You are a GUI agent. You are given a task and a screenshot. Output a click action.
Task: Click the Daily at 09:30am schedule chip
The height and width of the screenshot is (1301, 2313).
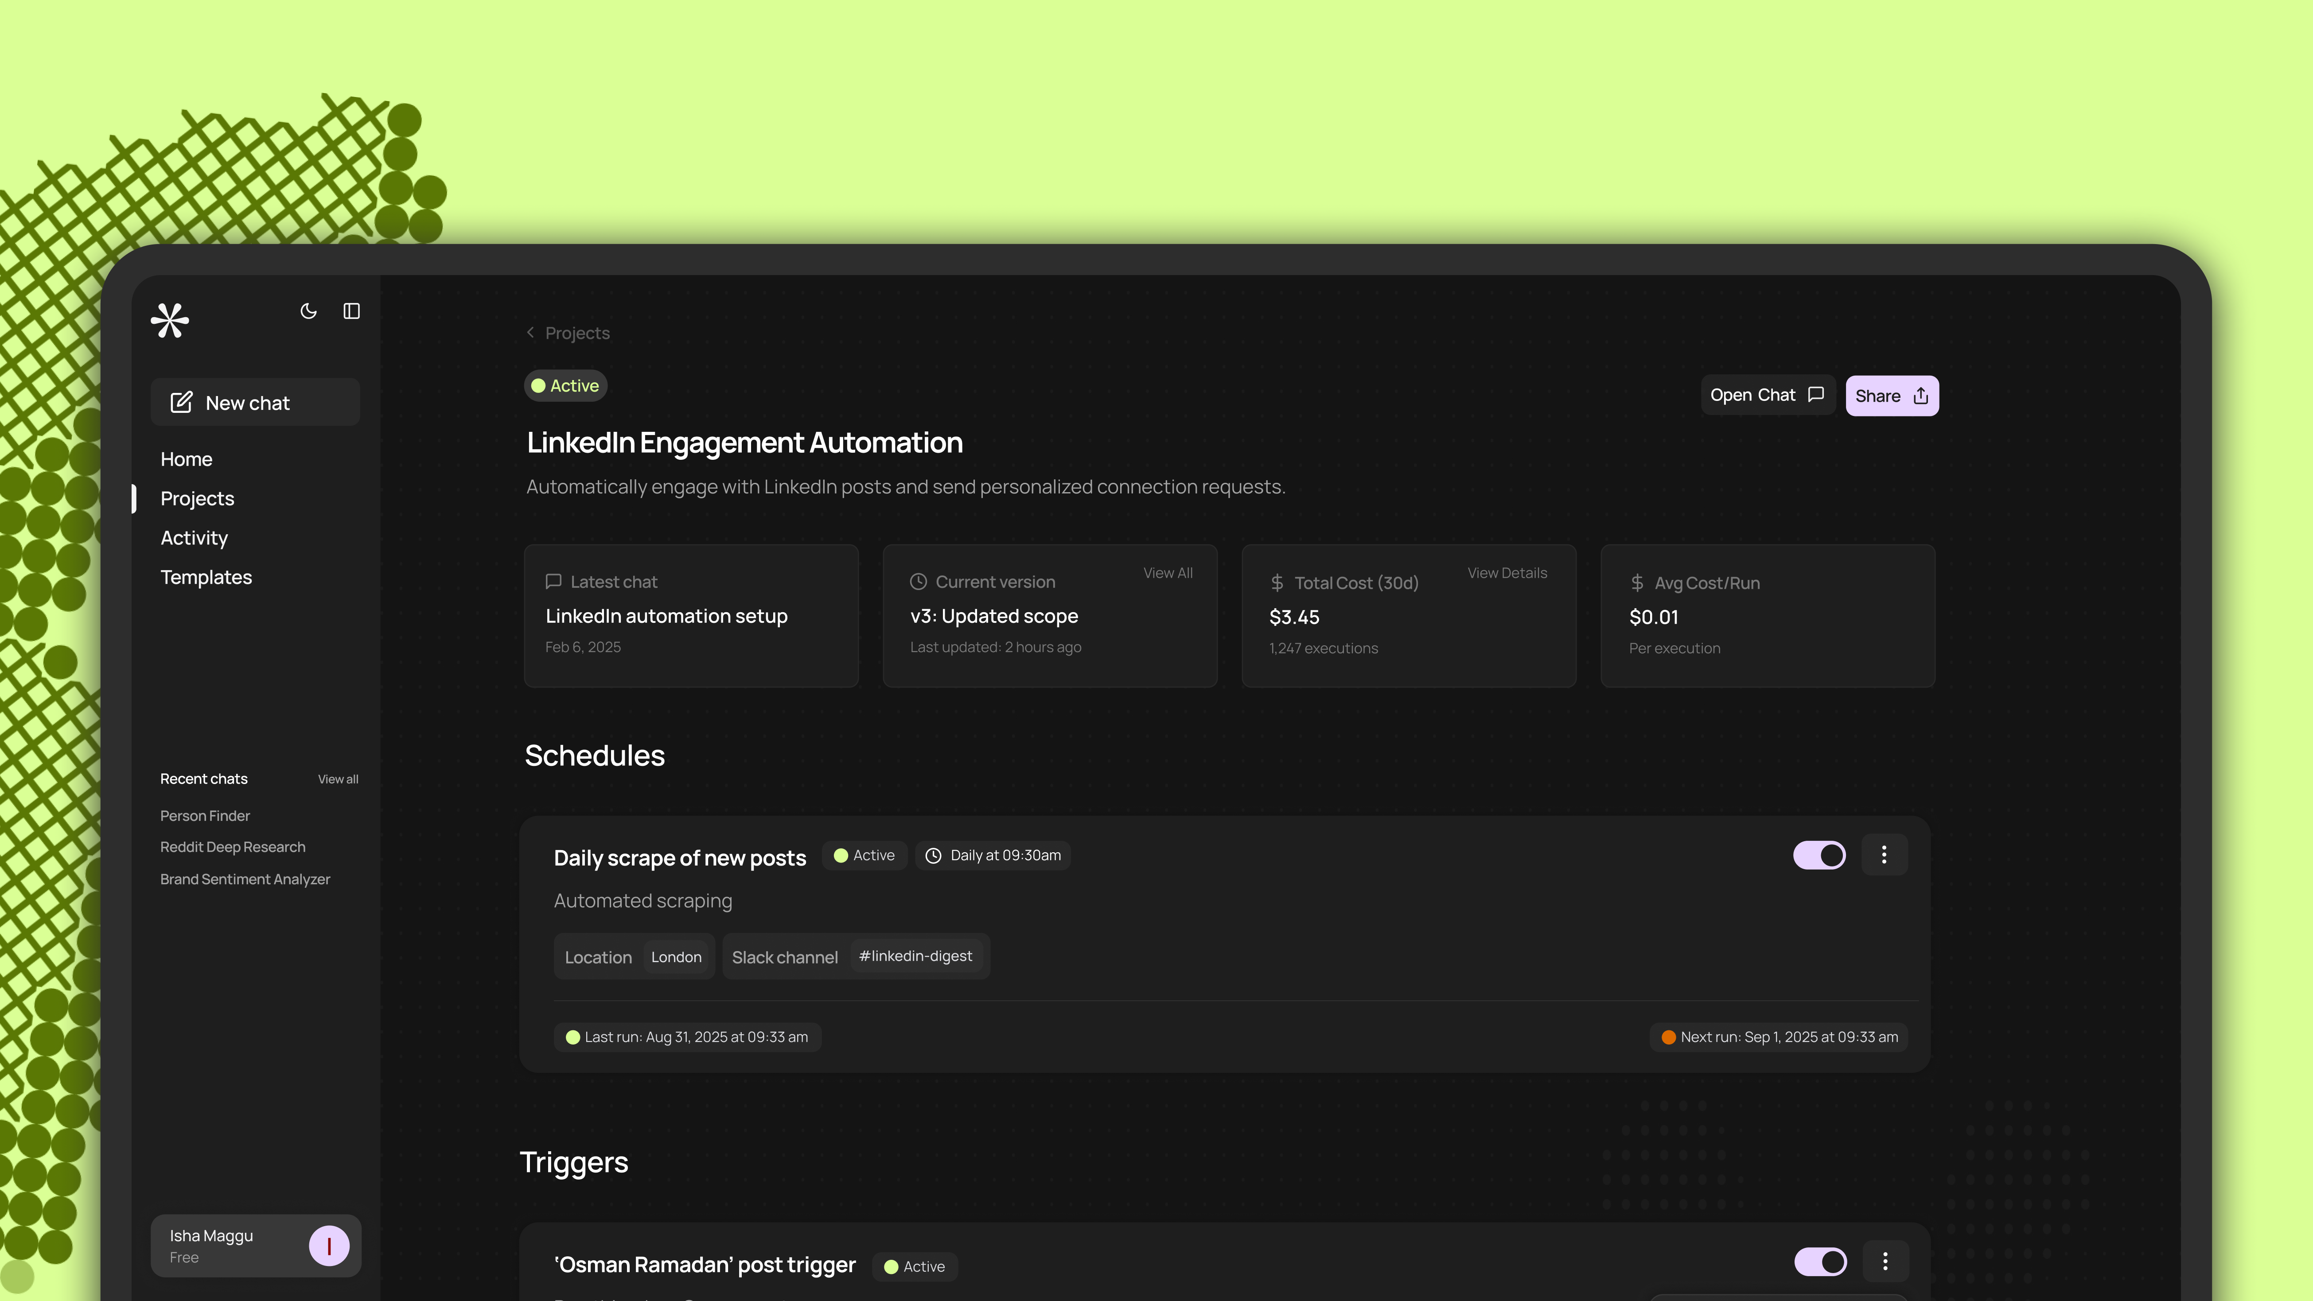(992, 856)
